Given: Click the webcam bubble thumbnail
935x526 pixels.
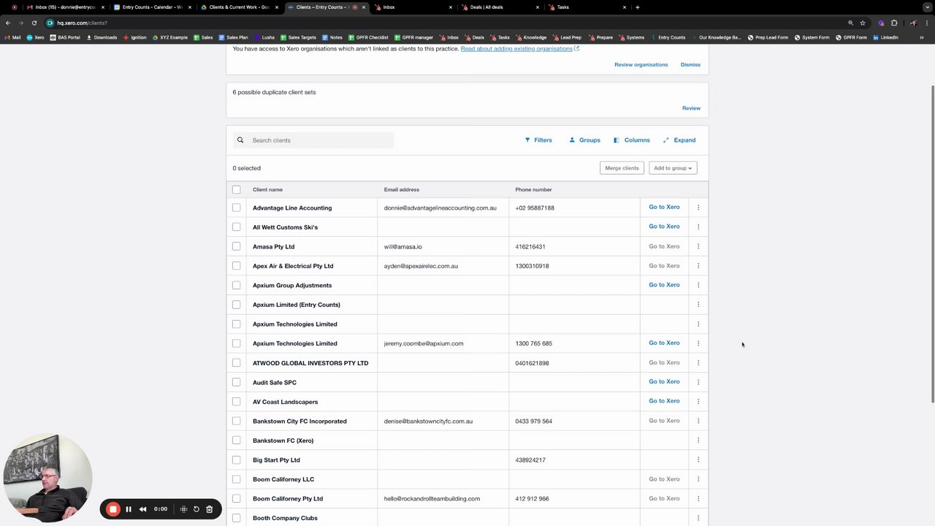Looking at the screenshot, I should tap(48, 479).
